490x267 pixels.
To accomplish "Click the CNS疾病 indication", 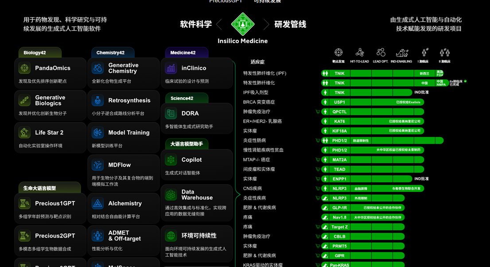I will click(x=253, y=188).
